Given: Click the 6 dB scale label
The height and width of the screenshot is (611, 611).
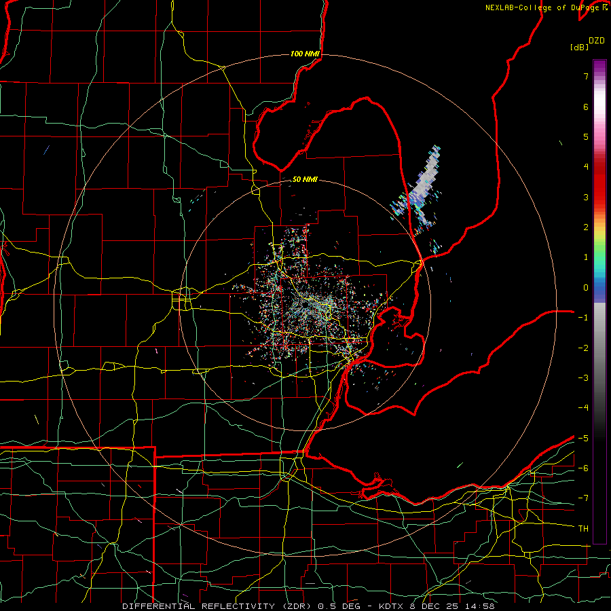Looking at the screenshot, I should [x=586, y=107].
